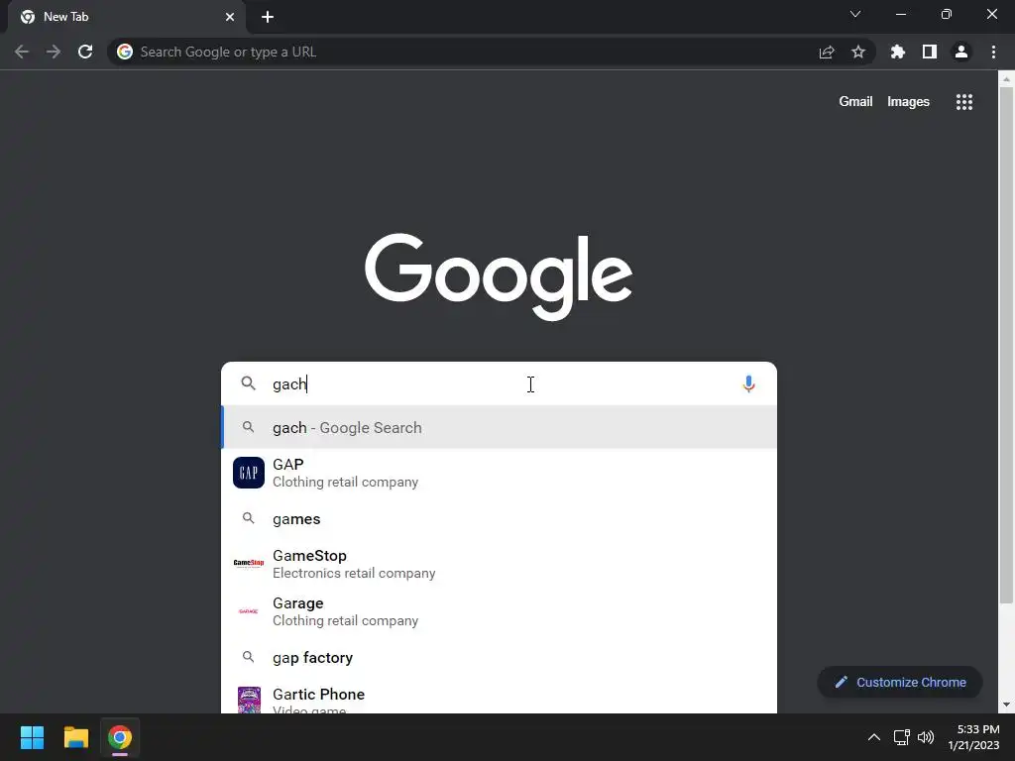Open the Google apps grid
The height and width of the screenshot is (761, 1015).
964,102
